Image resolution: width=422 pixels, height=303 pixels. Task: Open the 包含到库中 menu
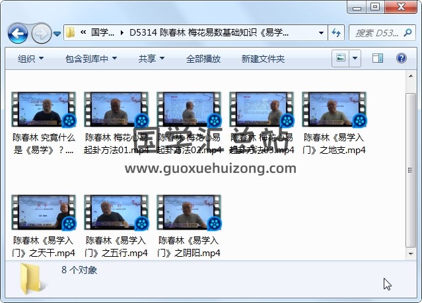click(91, 59)
